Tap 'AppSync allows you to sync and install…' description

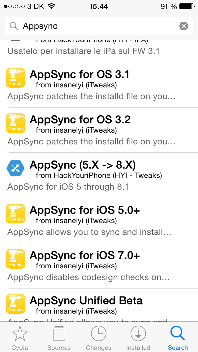(x=89, y=232)
